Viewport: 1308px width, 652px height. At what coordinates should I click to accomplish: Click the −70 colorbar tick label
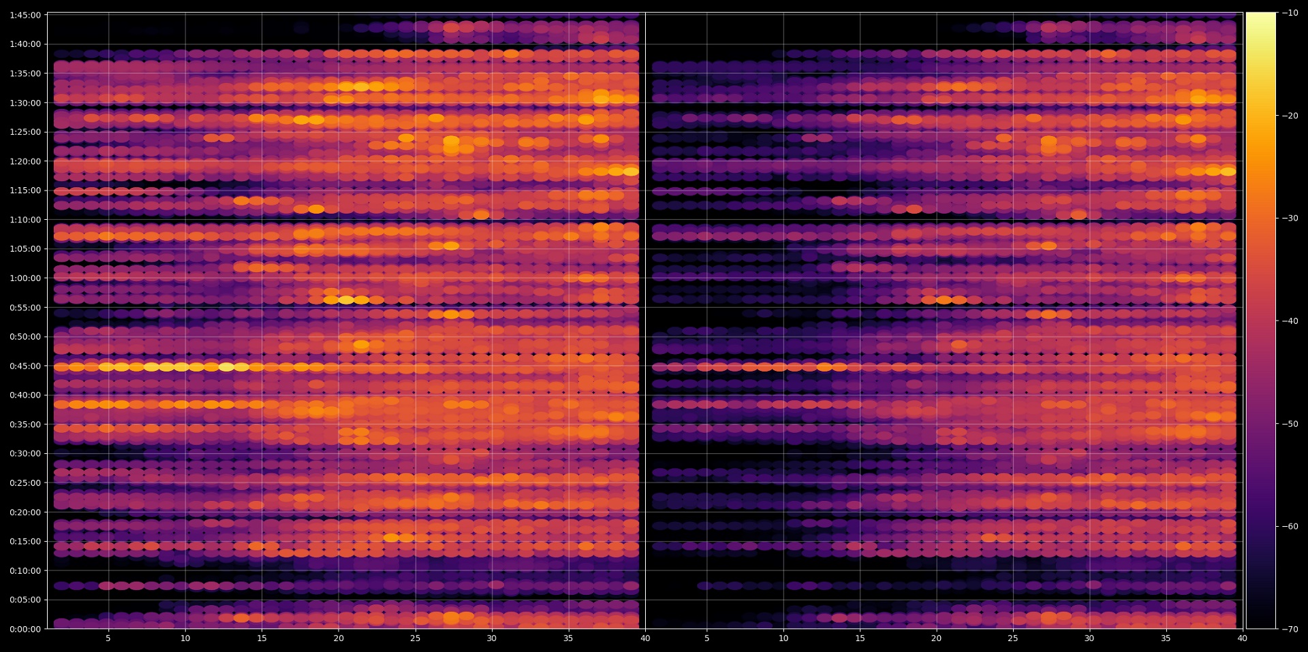(1290, 630)
